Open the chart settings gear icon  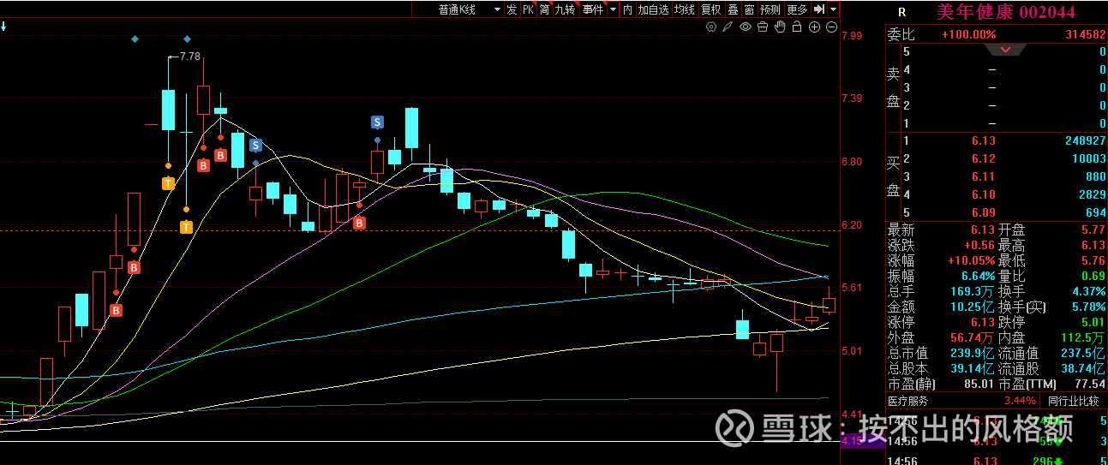point(711,27)
